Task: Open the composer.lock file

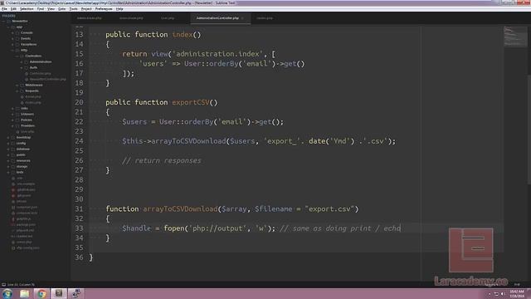Action: pos(27,213)
